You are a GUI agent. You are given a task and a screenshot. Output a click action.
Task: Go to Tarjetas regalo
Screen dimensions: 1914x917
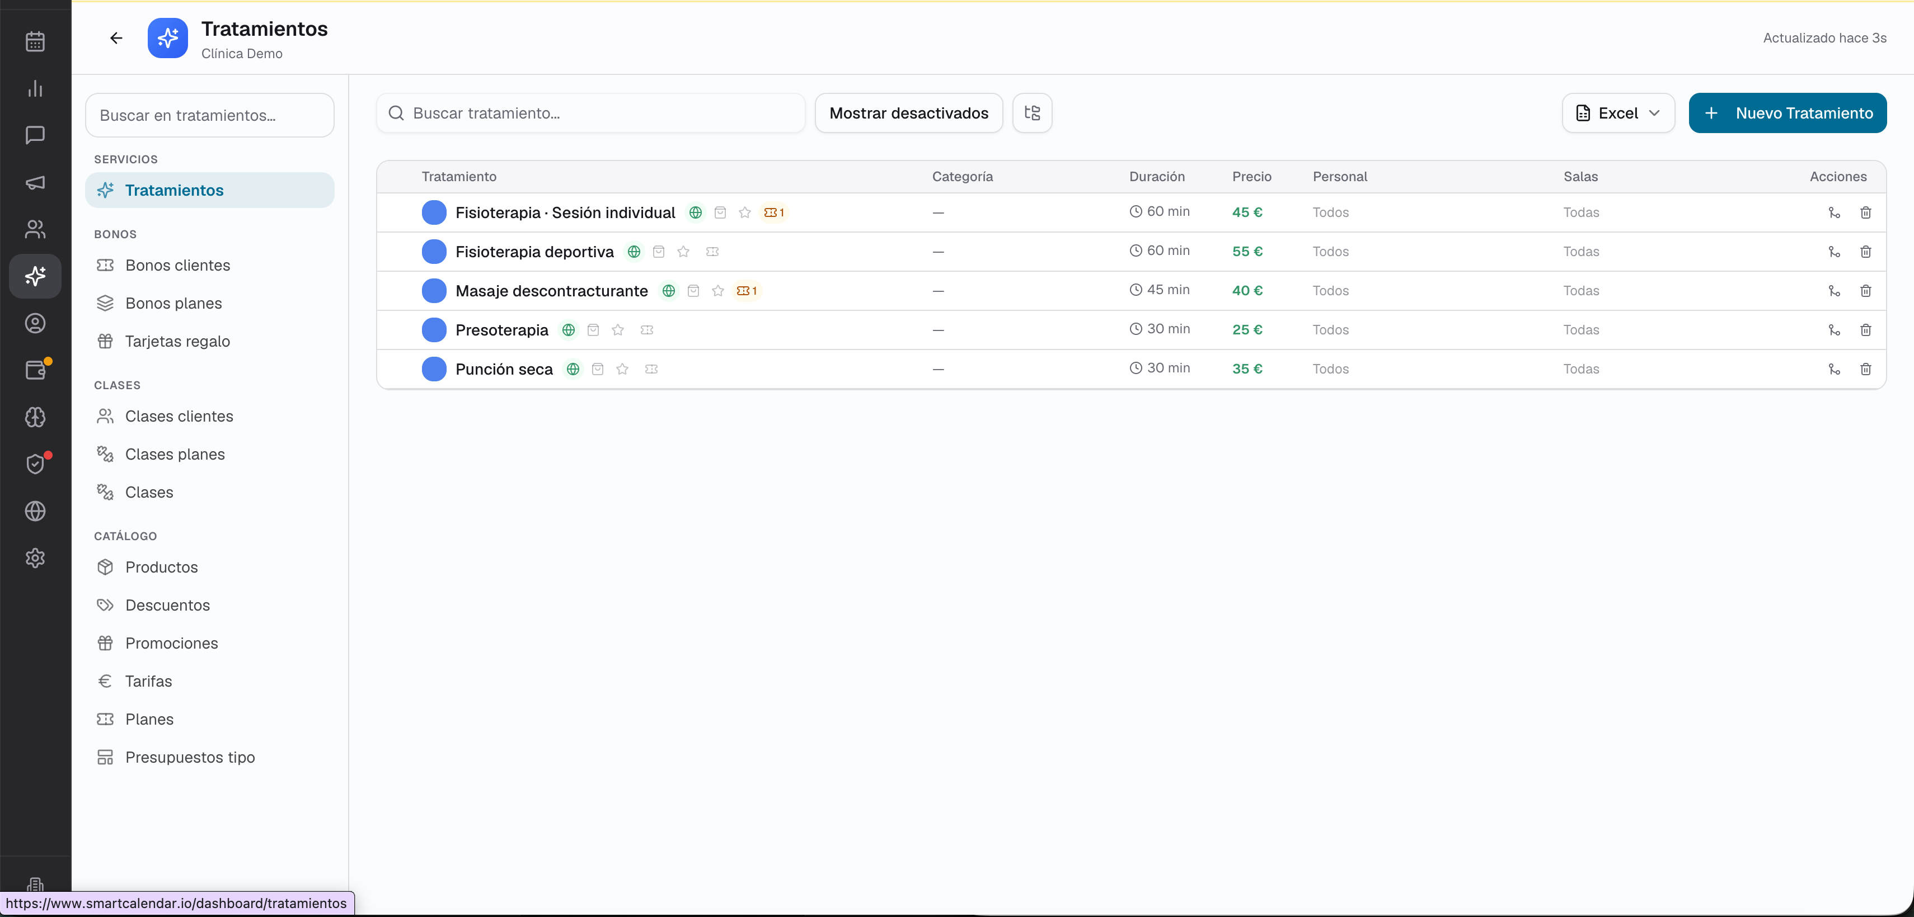pos(209,341)
